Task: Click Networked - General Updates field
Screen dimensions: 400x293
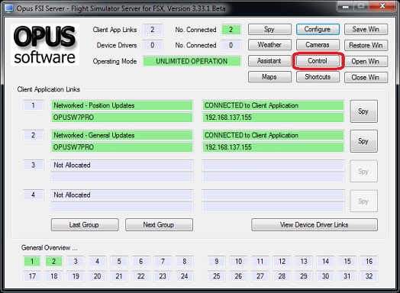Action: pyautogui.click(x=122, y=135)
